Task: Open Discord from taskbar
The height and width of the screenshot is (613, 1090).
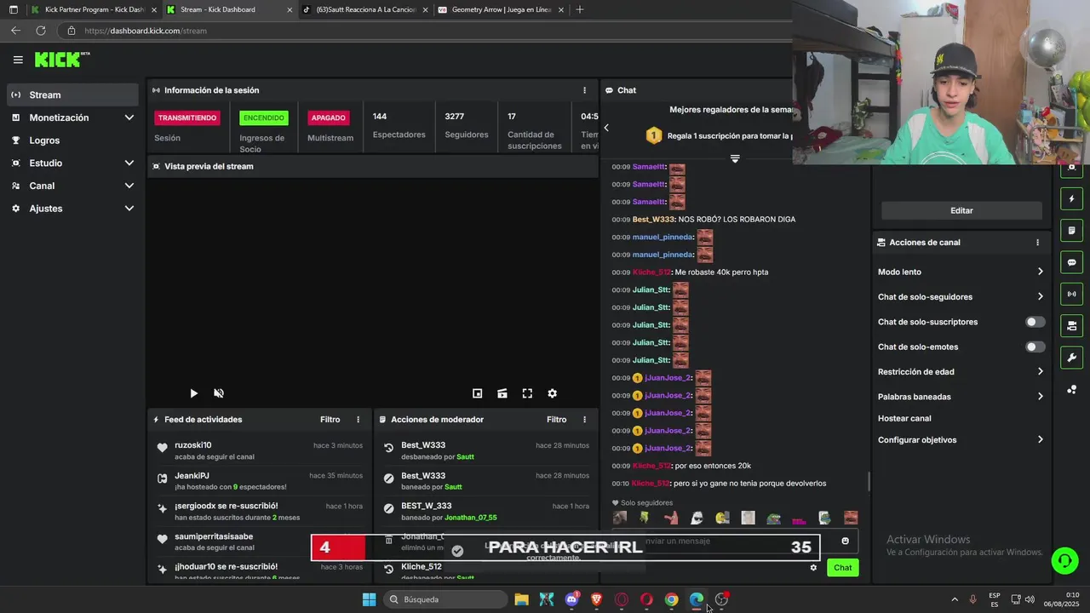Action: click(571, 599)
